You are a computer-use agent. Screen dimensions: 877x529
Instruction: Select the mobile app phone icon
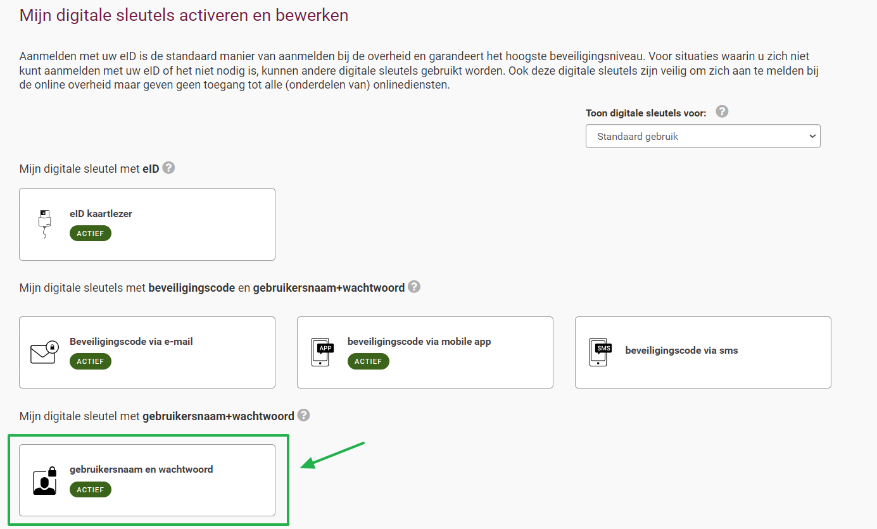coord(321,352)
